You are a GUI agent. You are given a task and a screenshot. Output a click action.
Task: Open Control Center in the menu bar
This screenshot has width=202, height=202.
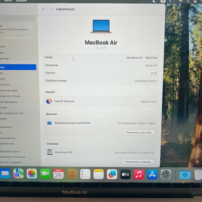tap(195, 1)
